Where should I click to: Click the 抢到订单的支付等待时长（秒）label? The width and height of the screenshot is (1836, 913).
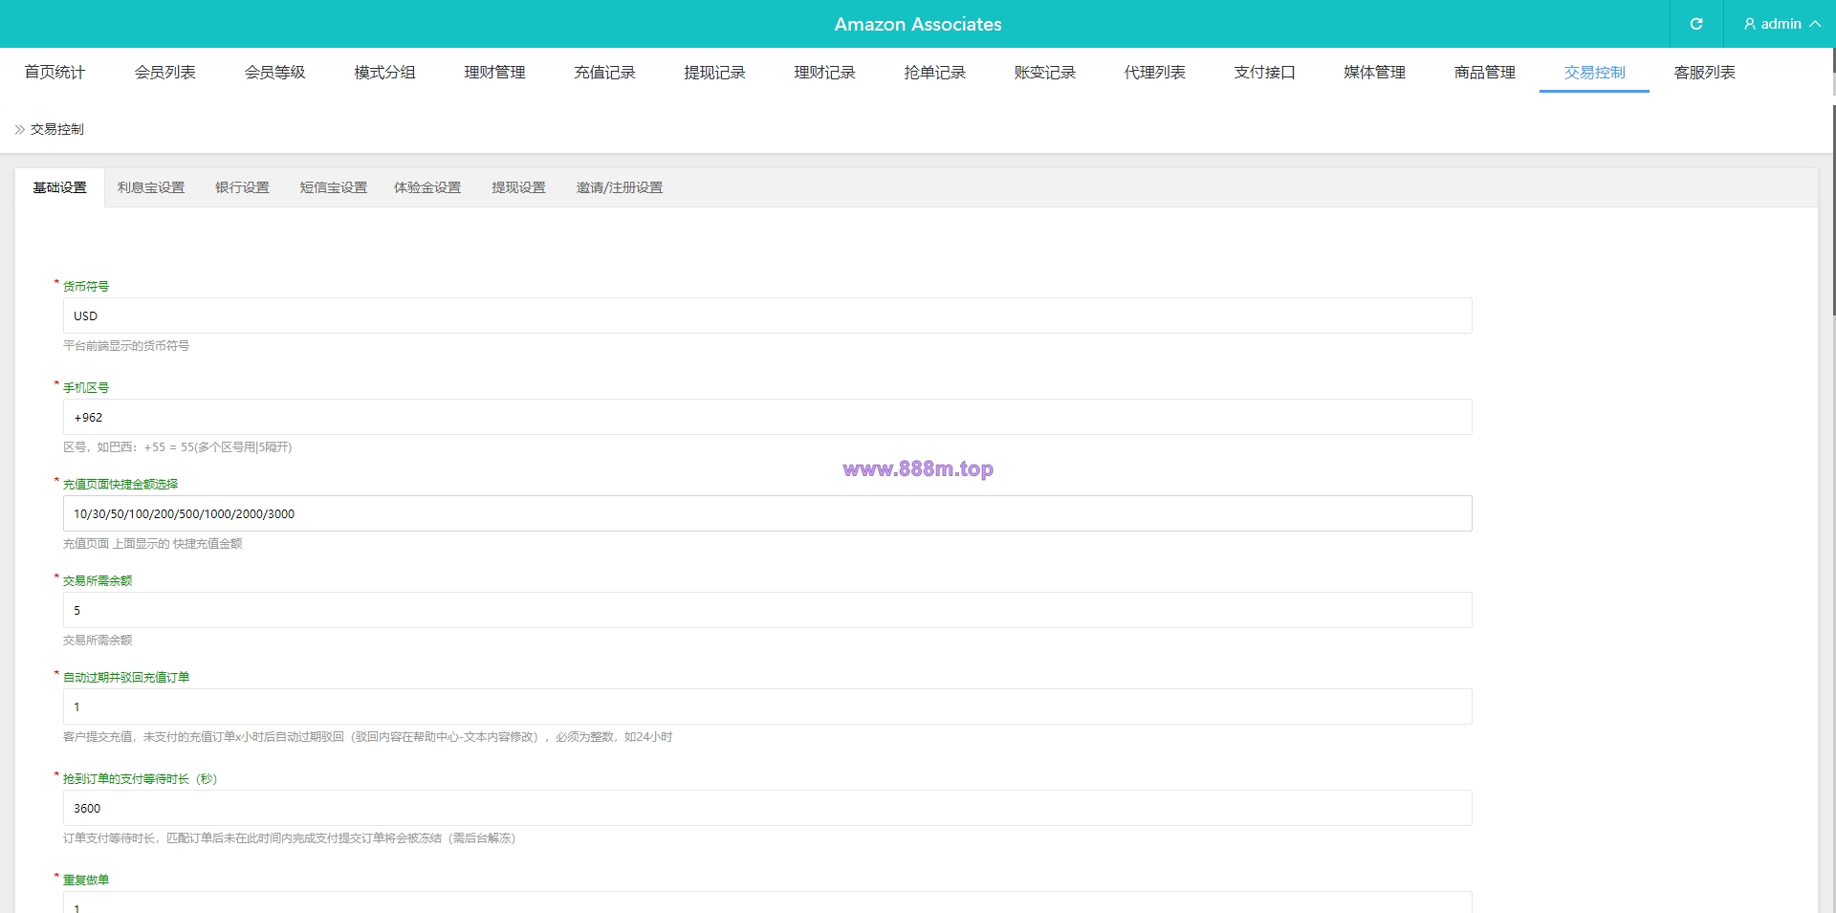pos(141,778)
